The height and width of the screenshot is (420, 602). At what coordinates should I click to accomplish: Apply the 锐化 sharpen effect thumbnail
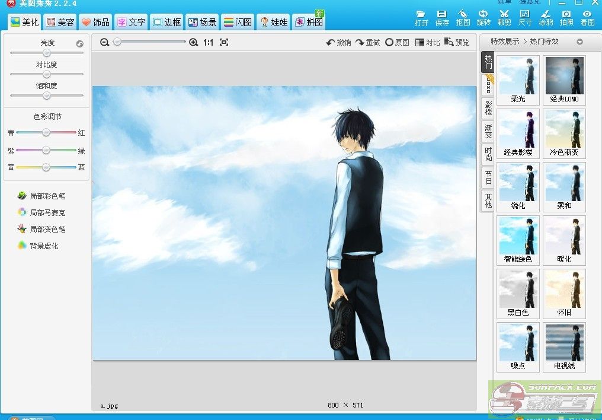click(518, 187)
